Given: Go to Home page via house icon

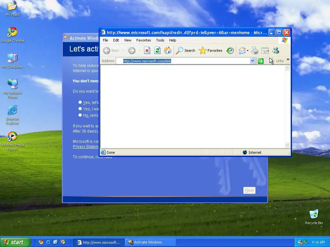Looking at the screenshot, I should [x=168, y=50].
